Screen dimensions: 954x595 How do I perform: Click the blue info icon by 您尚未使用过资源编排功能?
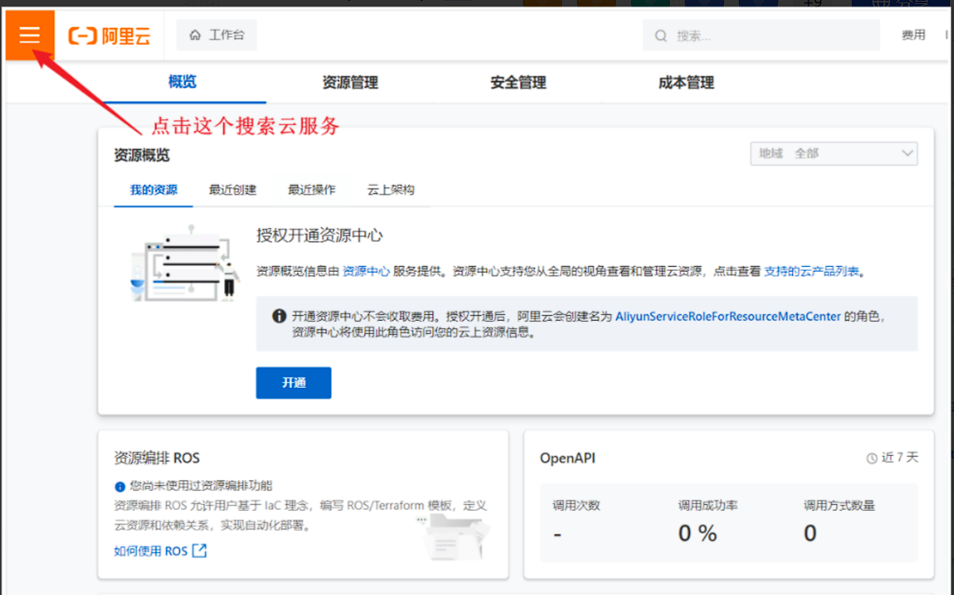[x=119, y=487]
